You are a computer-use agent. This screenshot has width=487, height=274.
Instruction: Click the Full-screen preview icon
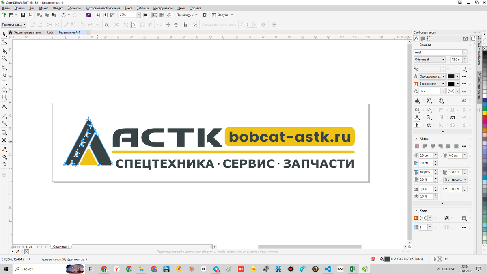click(145, 15)
